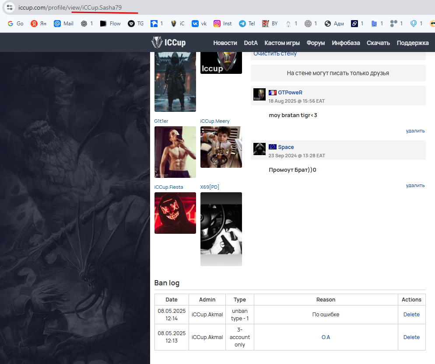Click the Reason column header
The width and height of the screenshot is (435, 364).
[326, 299]
